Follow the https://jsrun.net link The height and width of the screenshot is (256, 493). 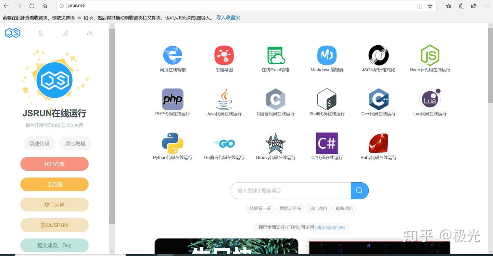(x=330, y=227)
